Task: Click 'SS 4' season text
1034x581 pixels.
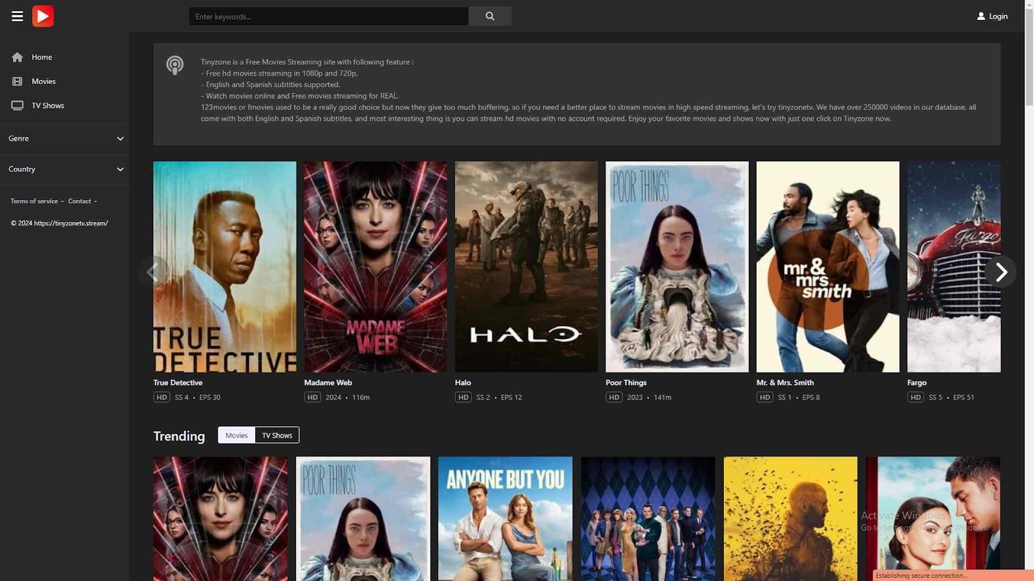Action: pyautogui.click(x=182, y=397)
